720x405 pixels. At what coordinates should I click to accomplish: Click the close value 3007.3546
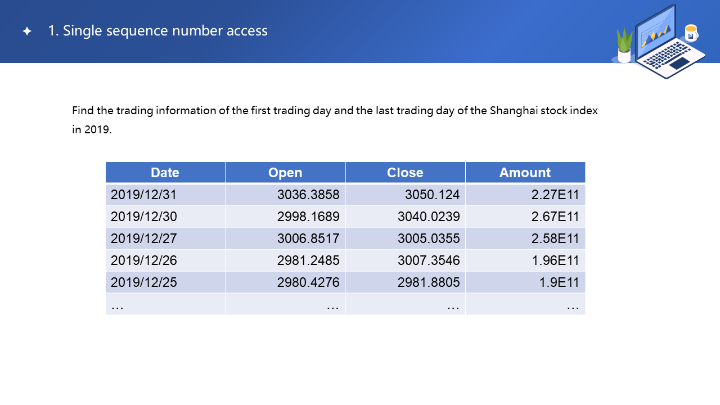[429, 260]
